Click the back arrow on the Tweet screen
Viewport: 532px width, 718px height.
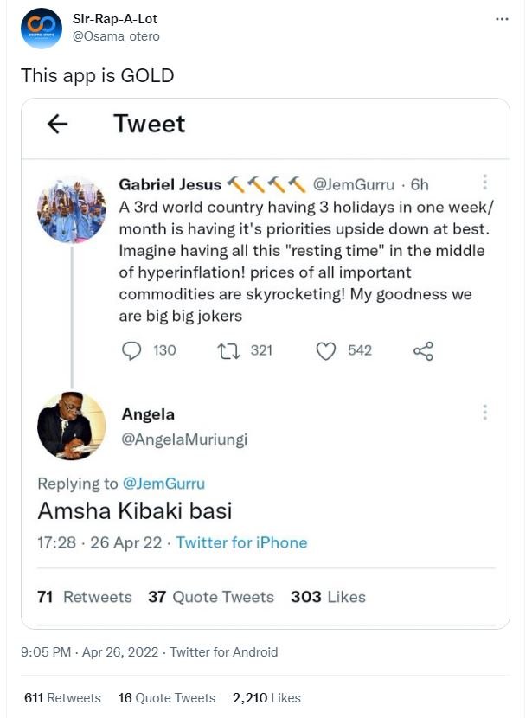(57, 125)
